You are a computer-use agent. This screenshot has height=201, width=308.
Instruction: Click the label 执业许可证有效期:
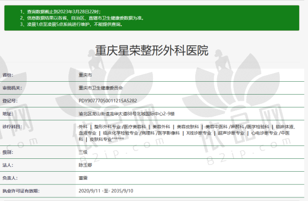pos(21,191)
